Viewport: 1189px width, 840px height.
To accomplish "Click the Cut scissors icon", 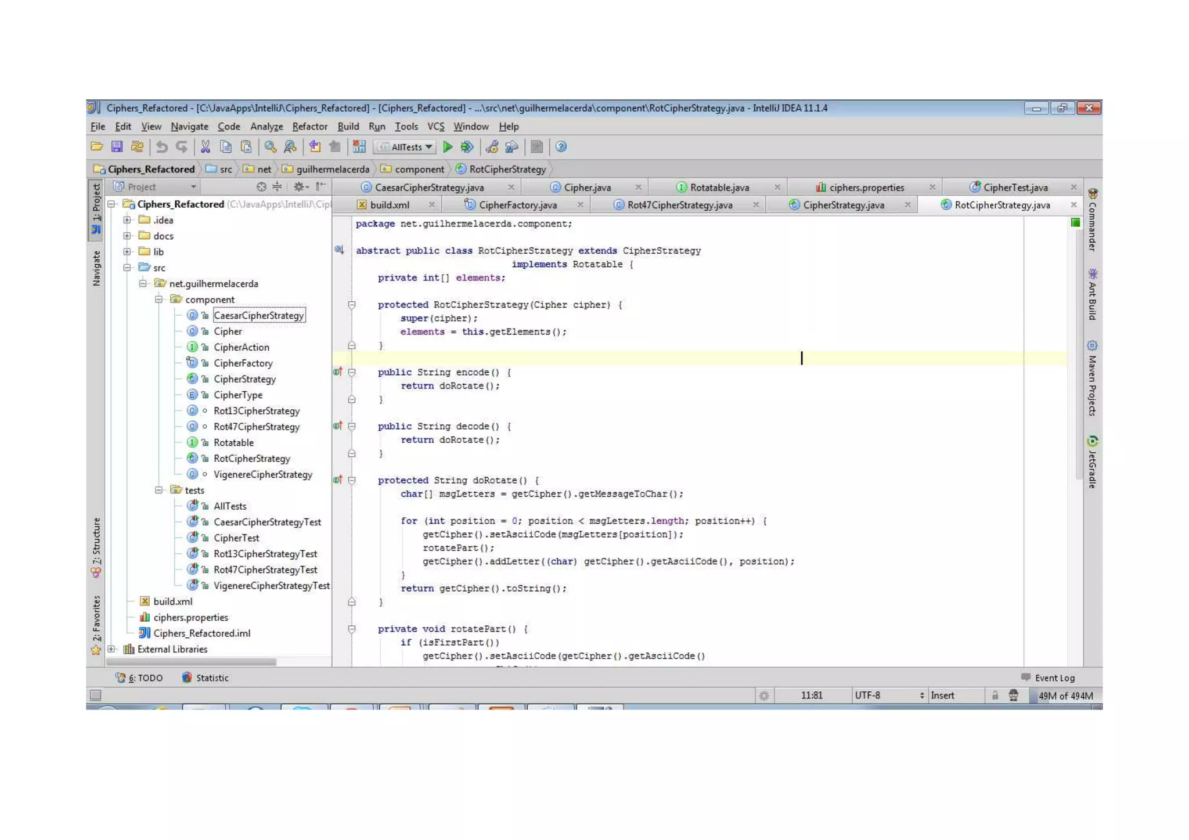I will [205, 147].
